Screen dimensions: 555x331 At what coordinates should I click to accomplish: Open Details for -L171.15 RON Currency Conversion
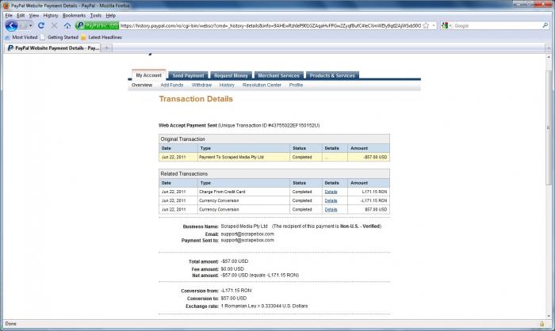(331, 200)
